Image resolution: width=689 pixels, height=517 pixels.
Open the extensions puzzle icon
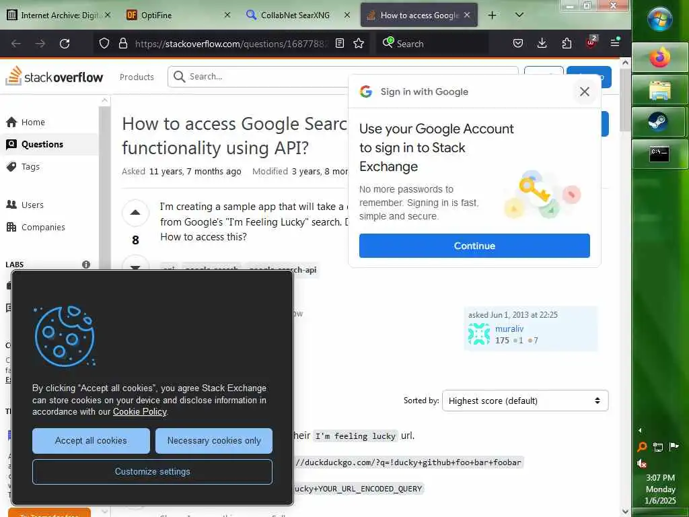[x=567, y=44]
